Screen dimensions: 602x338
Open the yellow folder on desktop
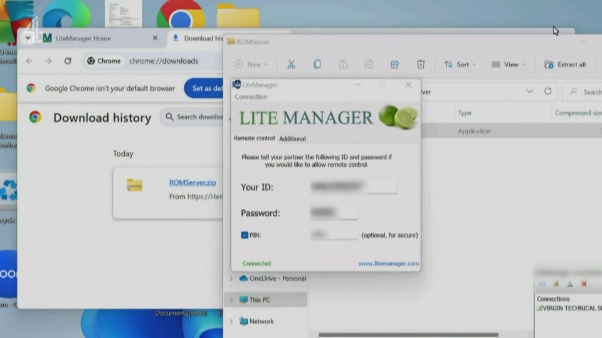[x=238, y=15]
